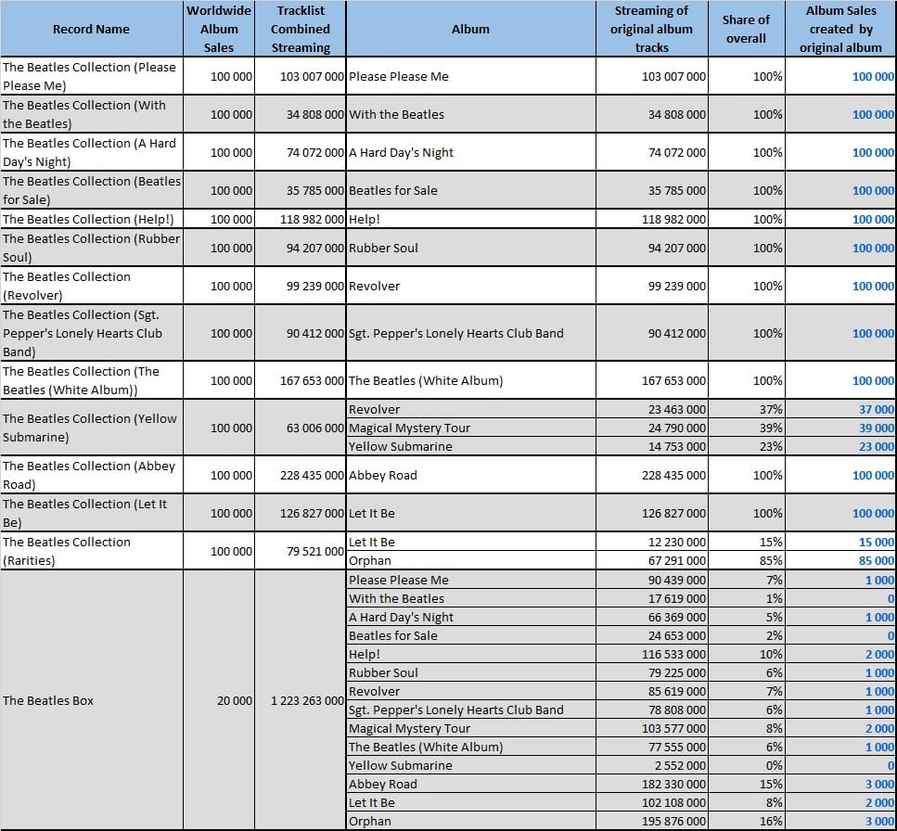Click the 99 239 000 Revolver streaming cell
Screen dimensions: 897x831
pyautogui.click(x=651, y=286)
